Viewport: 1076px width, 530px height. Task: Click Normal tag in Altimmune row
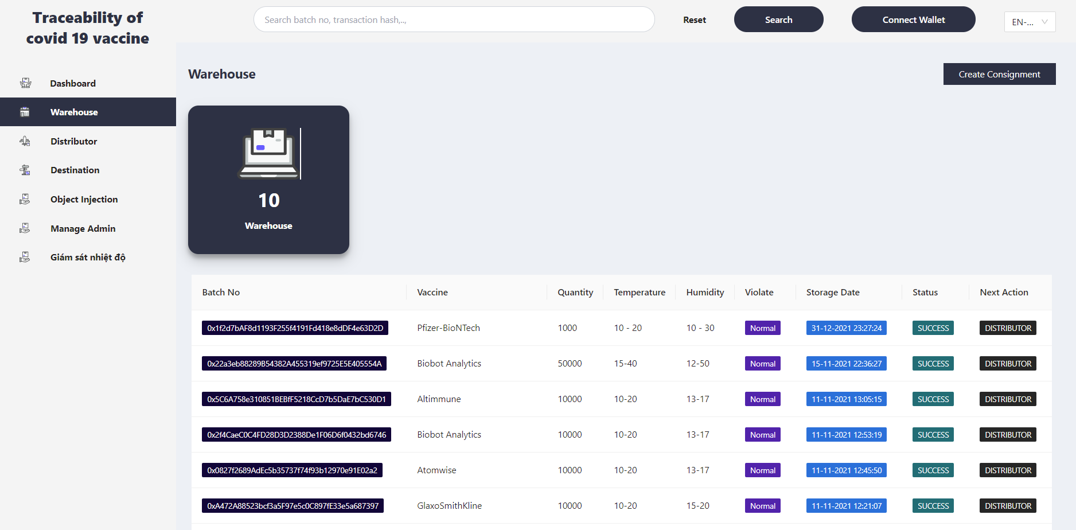pos(763,399)
